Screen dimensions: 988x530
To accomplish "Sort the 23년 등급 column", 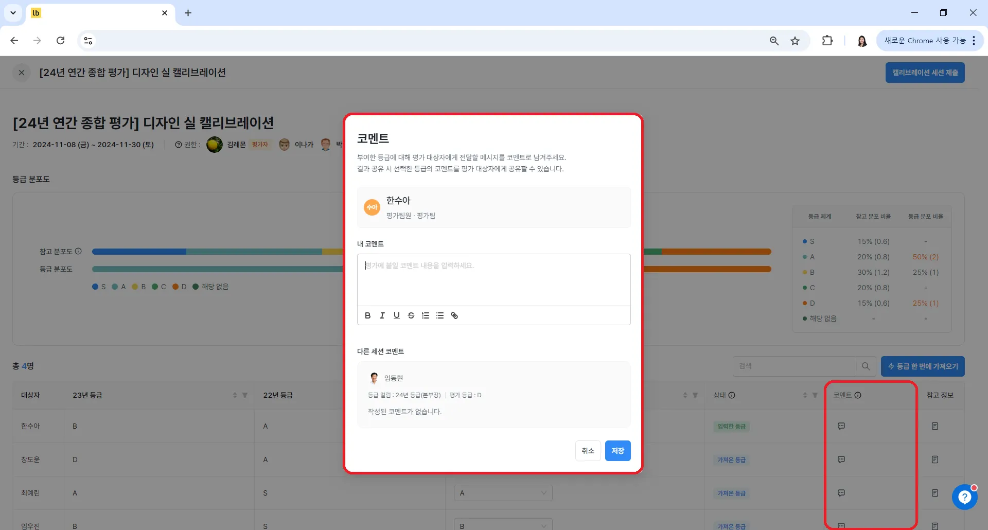I will click(235, 395).
